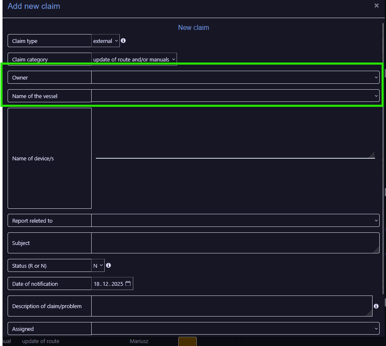386x346 pixels.
Task: Click resize grip of Name of device/s textarea
Action: [x=372, y=155]
